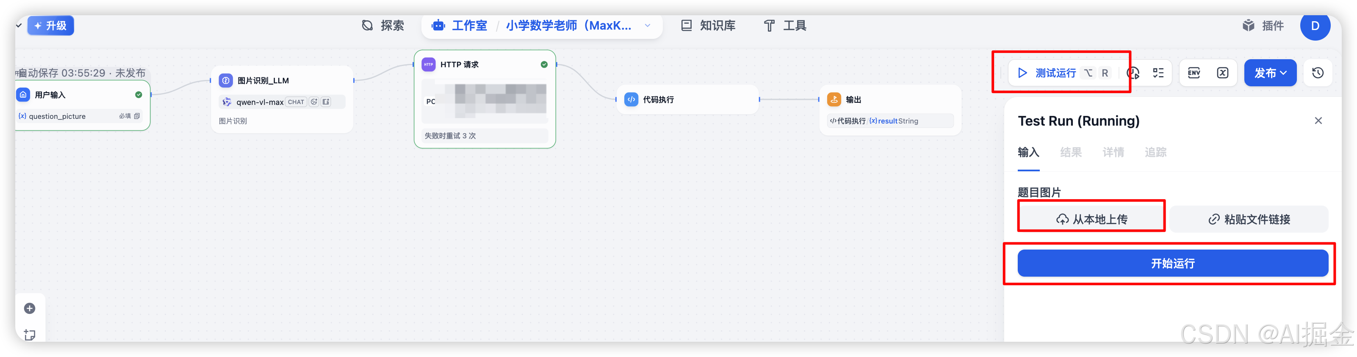Open 插件 plugins link
Screen dimensions: 1357x357
[1263, 25]
